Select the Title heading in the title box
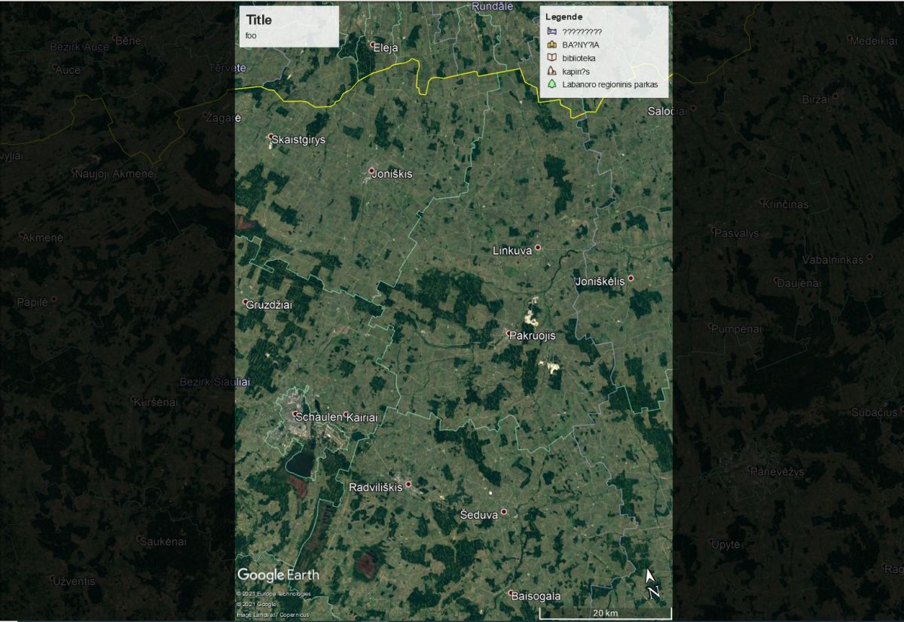The width and height of the screenshot is (904, 622). pyautogui.click(x=259, y=20)
